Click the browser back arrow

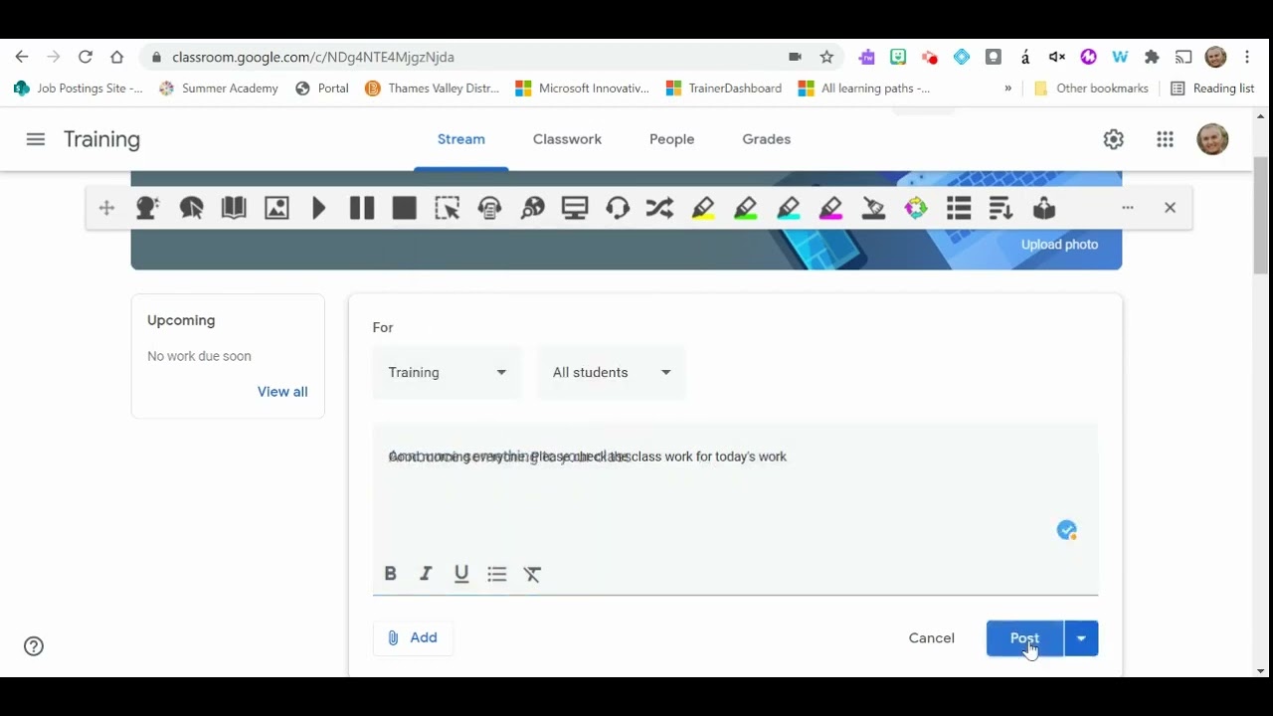(x=22, y=57)
